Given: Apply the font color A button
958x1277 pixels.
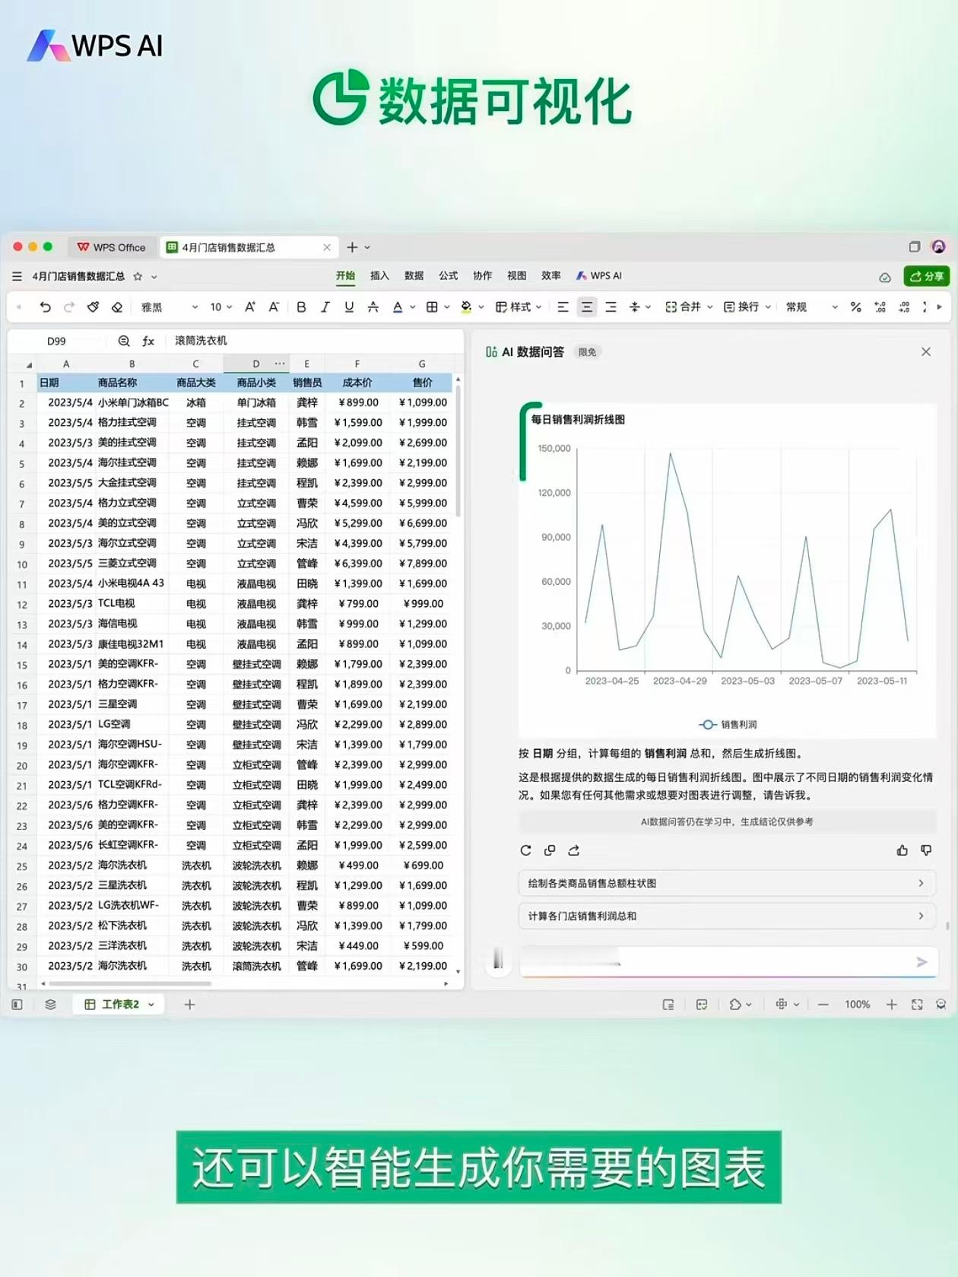Looking at the screenshot, I should point(398,307).
